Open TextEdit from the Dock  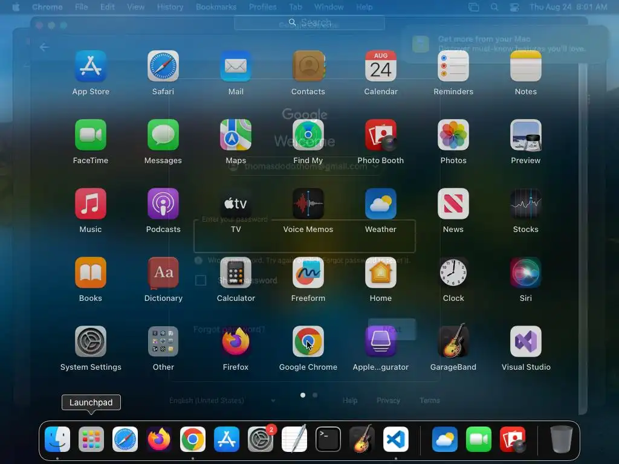[294, 439]
